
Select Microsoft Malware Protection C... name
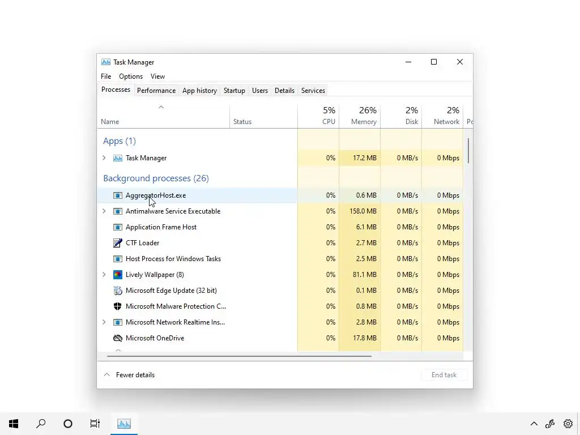(x=176, y=306)
